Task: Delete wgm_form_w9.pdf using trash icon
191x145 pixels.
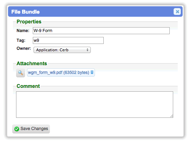Action: (x=92, y=72)
